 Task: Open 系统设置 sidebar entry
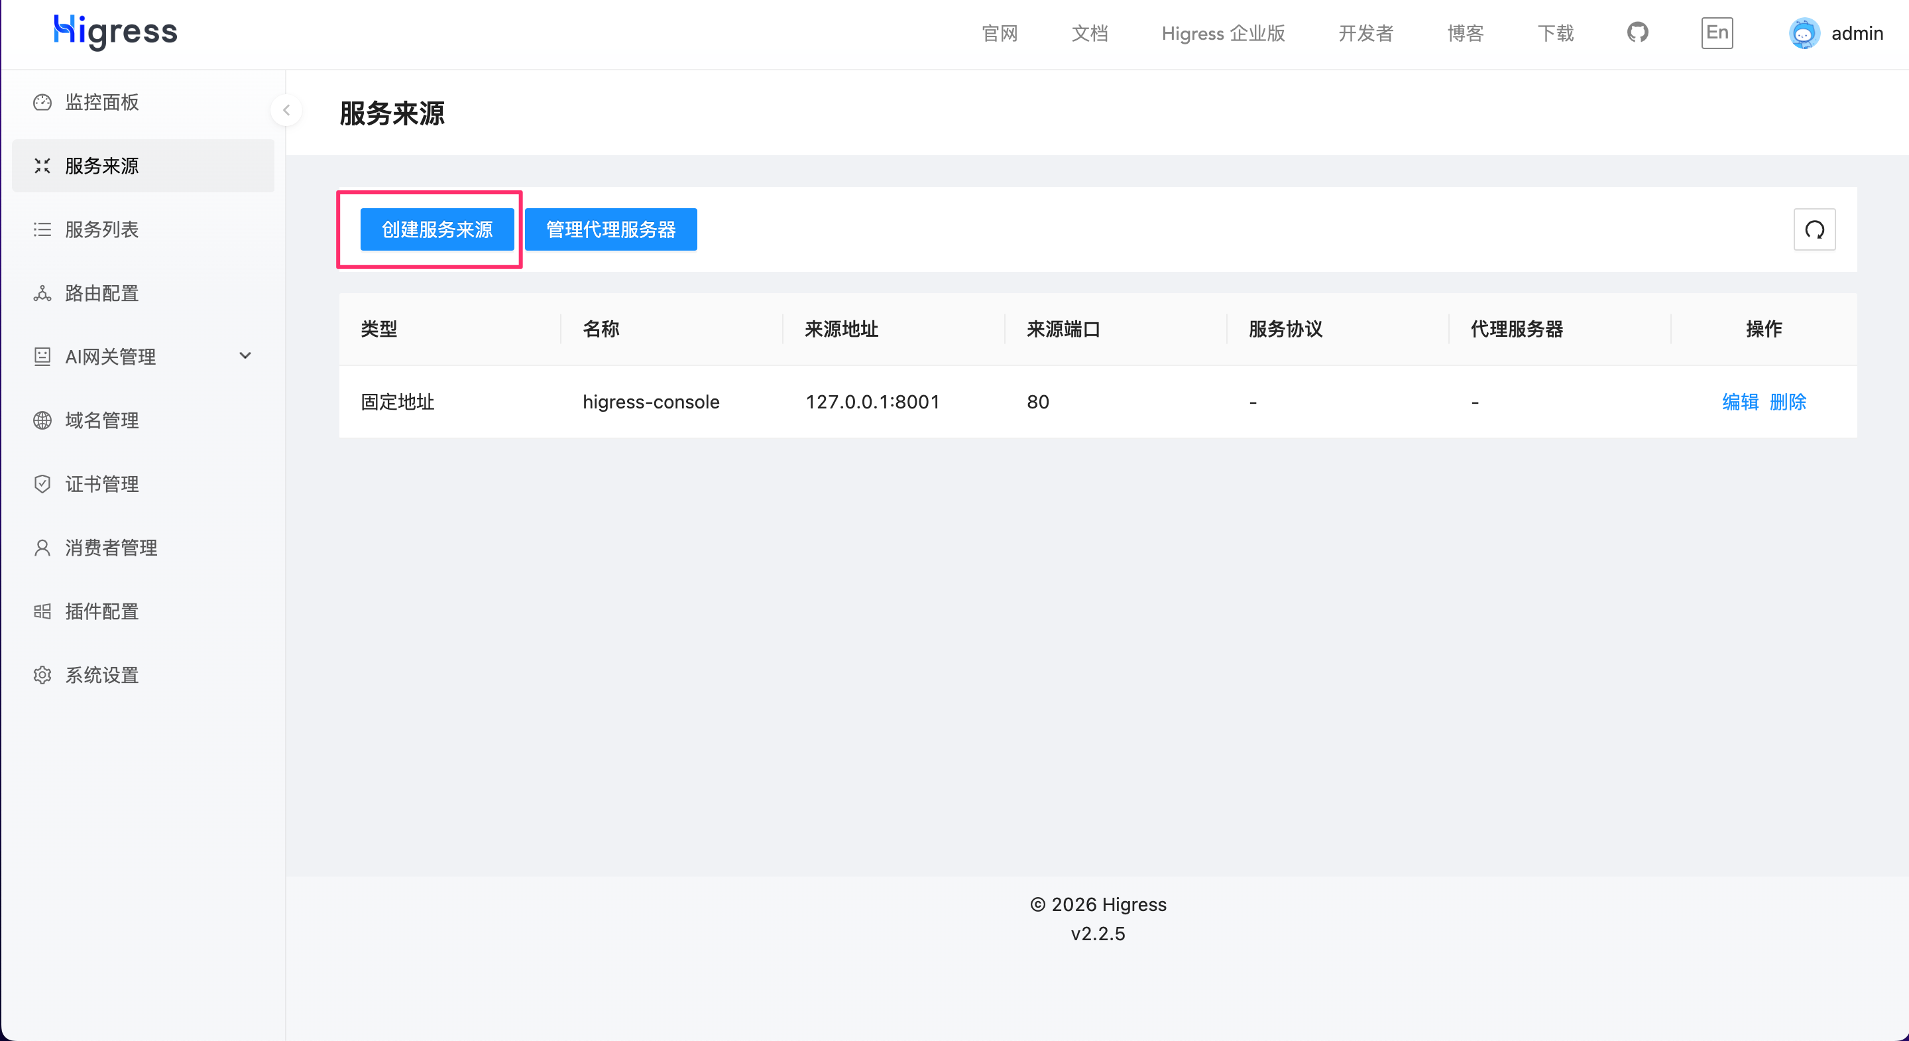point(143,676)
